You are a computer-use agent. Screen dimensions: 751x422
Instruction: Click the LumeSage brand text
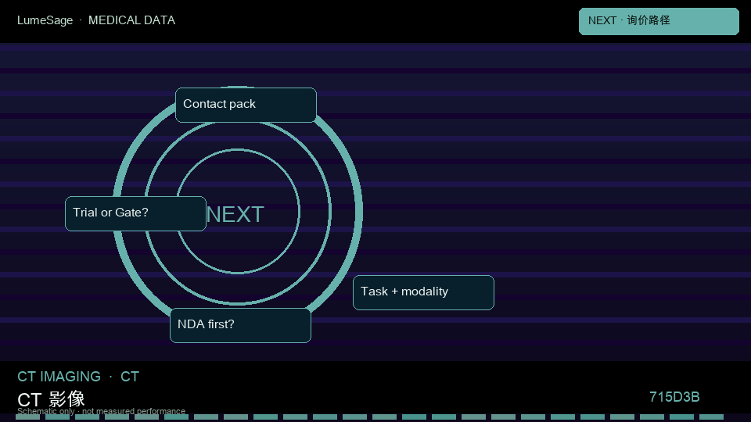pos(45,20)
